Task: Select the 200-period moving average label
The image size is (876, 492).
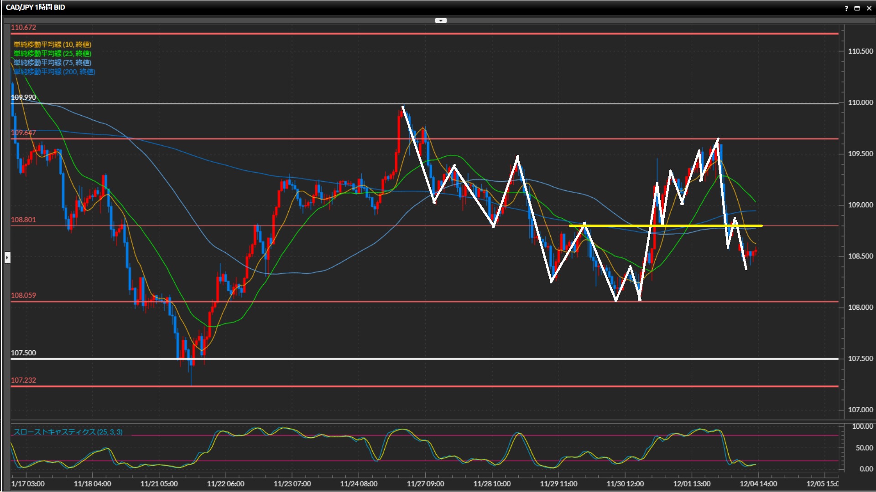Action: [x=54, y=72]
